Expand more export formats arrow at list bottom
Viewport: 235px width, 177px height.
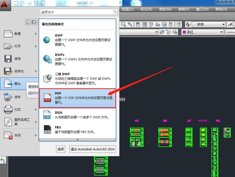(78, 140)
